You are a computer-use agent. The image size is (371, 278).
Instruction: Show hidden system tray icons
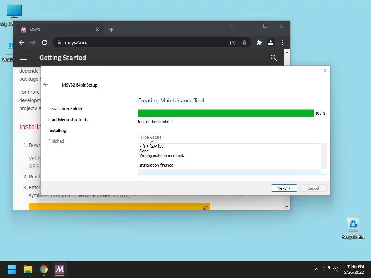click(x=317, y=269)
